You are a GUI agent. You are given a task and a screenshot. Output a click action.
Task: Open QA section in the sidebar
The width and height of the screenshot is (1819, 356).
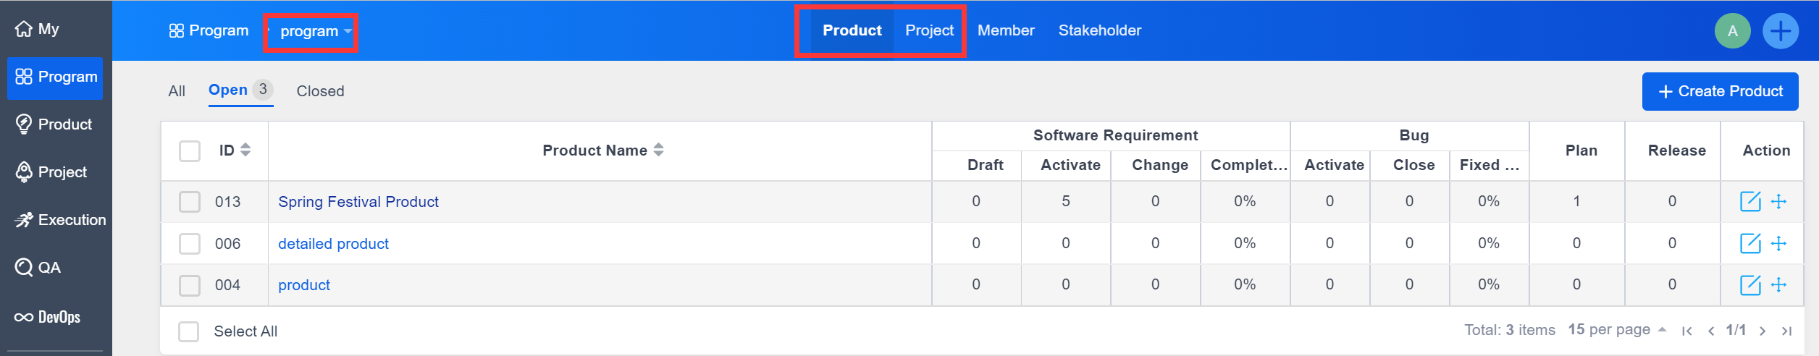(38, 268)
